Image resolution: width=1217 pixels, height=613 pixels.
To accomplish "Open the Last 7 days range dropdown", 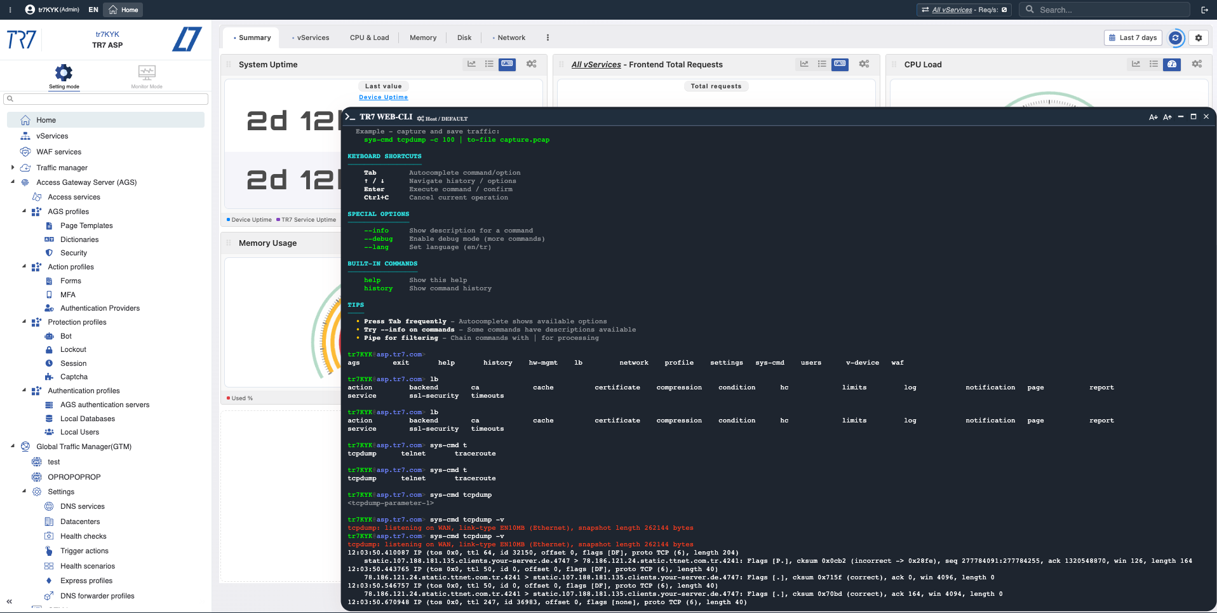I will pos(1133,37).
